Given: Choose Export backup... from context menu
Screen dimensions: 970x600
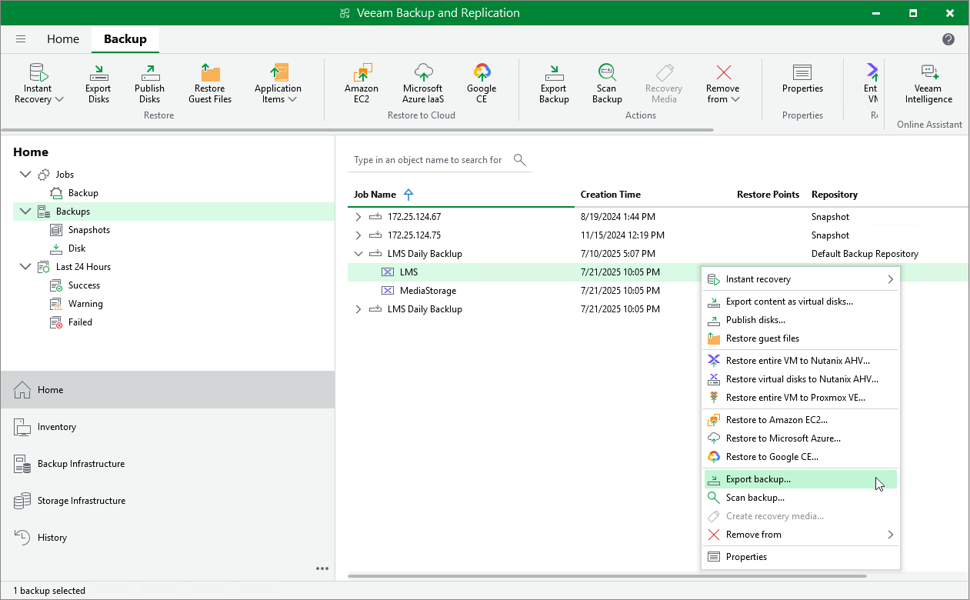Looking at the screenshot, I should 758,479.
